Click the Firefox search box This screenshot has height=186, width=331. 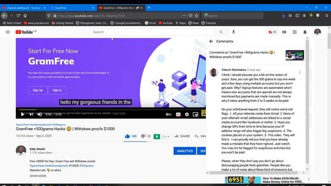tap(233, 16)
